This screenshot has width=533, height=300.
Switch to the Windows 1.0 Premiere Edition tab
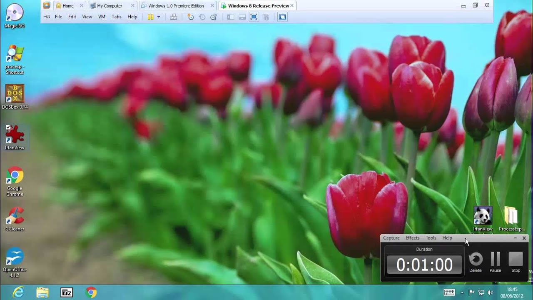178,6
